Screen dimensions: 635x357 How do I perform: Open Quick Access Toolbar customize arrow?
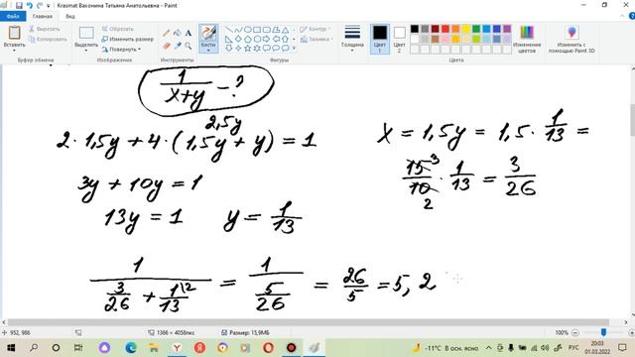(49, 6)
